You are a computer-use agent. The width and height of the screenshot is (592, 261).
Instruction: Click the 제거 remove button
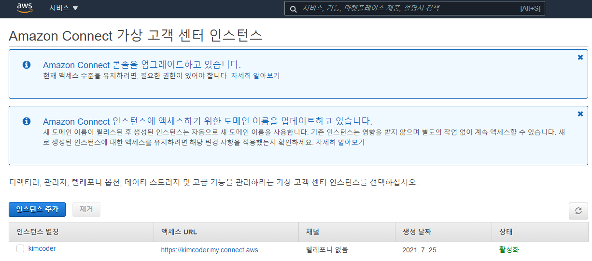click(x=86, y=209)
